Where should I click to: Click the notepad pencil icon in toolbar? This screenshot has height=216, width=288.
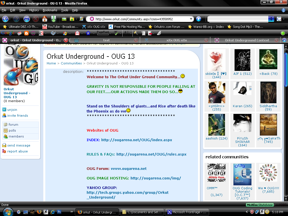click(x=81, y=19)
